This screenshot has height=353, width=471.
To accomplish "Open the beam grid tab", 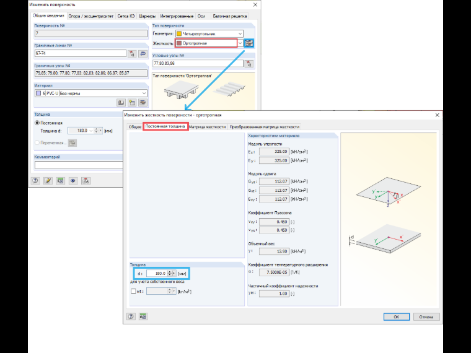I will click(x=230, y=16).
